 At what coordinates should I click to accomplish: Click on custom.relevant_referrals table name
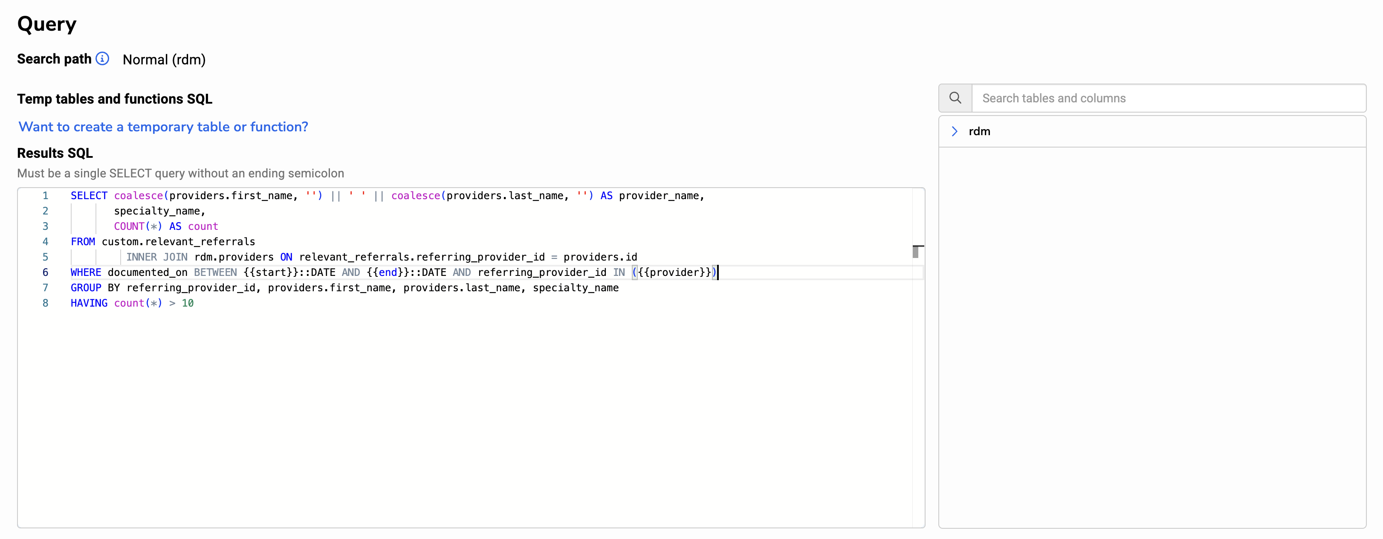click(178, 242)
